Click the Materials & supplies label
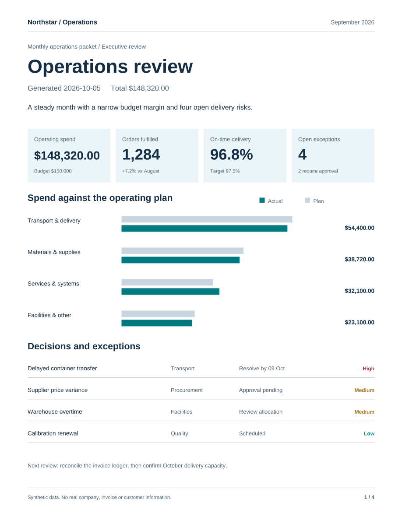Image resolution: width=402 pixels, height=520 pixels. click(x=54, y=253)
